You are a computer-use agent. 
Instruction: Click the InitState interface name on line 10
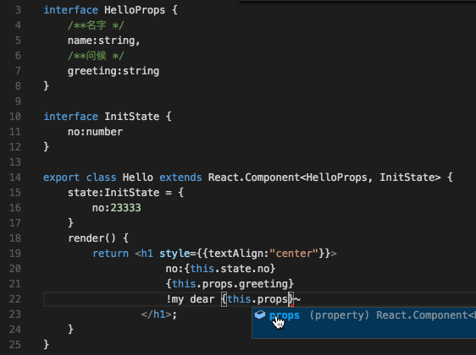pyautogui.click(x=132, y=117)
